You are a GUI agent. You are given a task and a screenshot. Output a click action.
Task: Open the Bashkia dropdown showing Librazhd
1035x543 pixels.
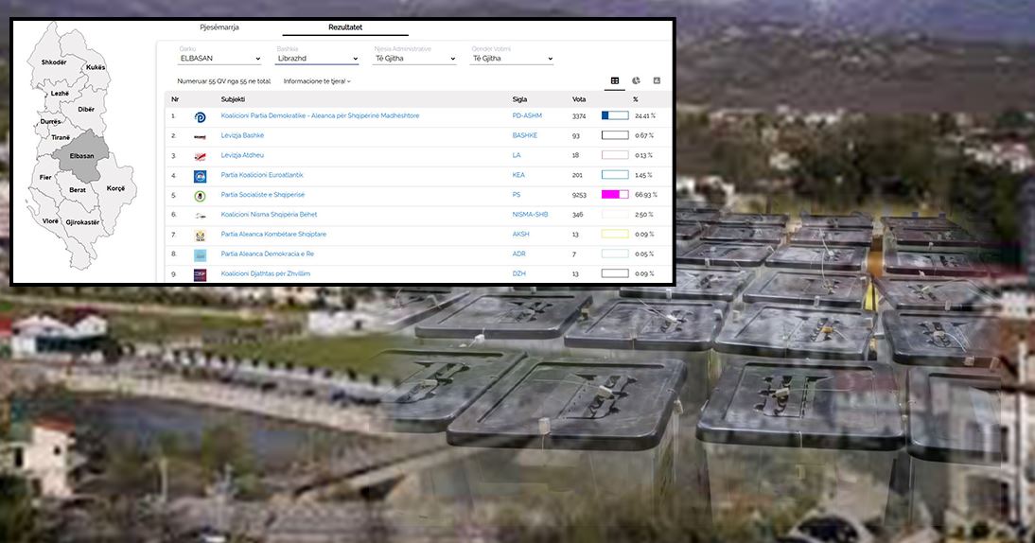pyautogui.click(x=317, y=59)
